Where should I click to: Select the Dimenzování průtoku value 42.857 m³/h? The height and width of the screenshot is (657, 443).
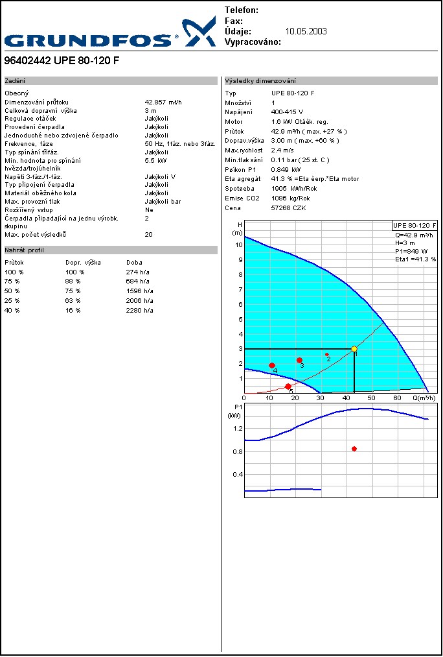click(163, 102)
